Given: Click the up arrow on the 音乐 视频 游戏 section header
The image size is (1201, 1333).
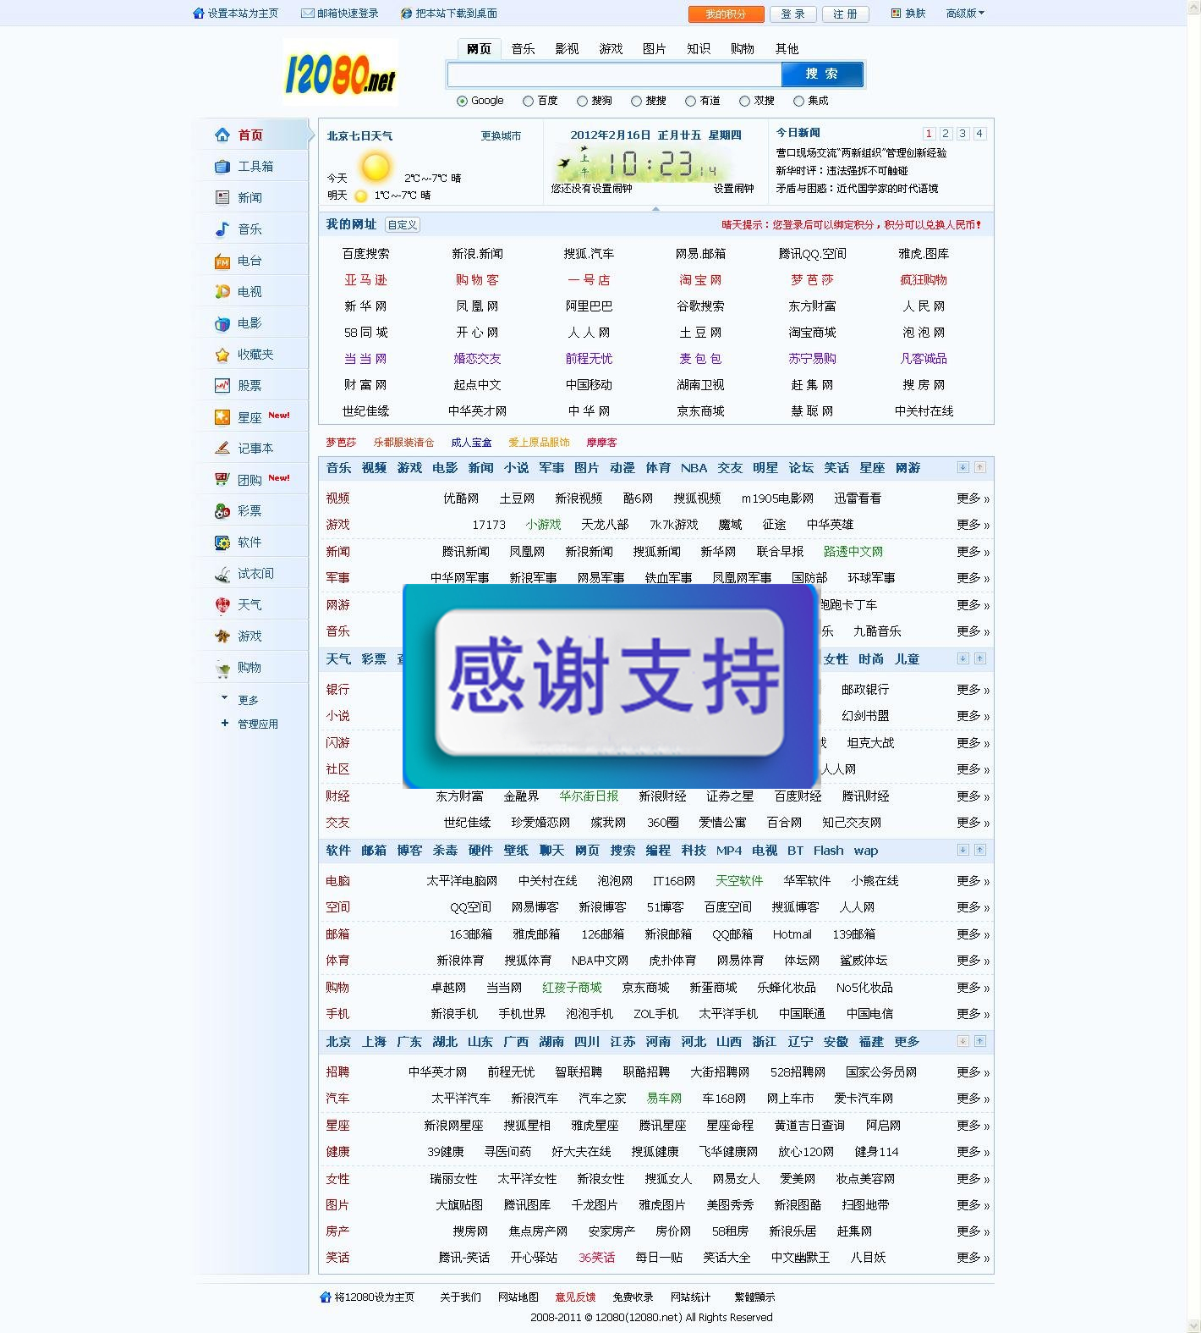Looking at the screenshot, I should click(x=979, y=467).
